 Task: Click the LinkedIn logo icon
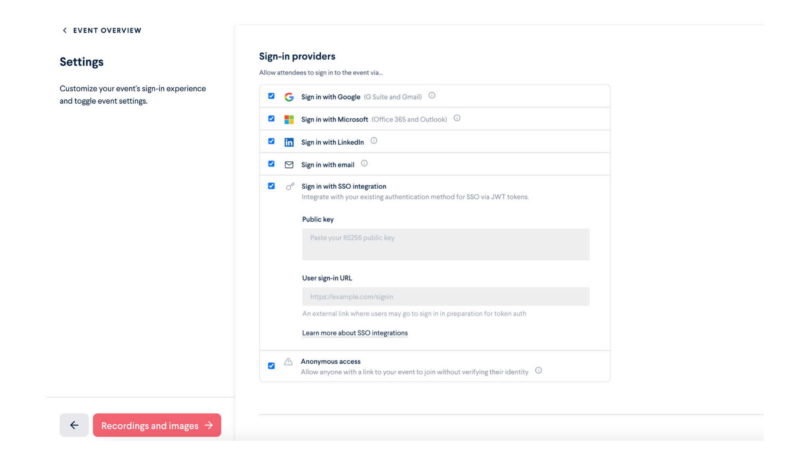[x=289, y=142]
